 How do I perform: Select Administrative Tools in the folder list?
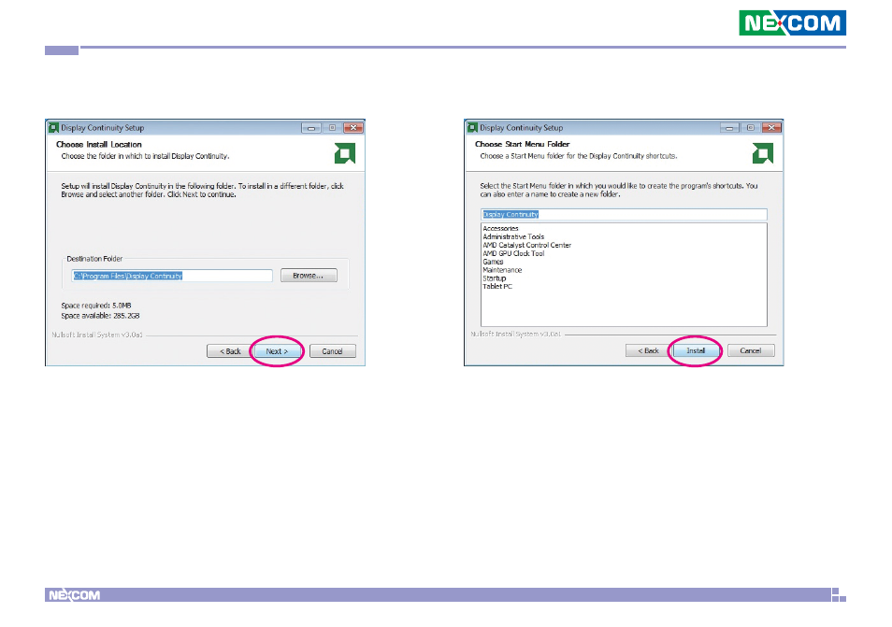513,236
